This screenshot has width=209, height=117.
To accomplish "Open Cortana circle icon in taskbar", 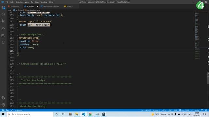I will coord(56,114).
